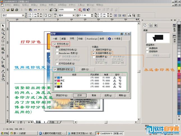Click the Paste clipboard icon
Screen dimensions: 181x136
click(30, 10)
